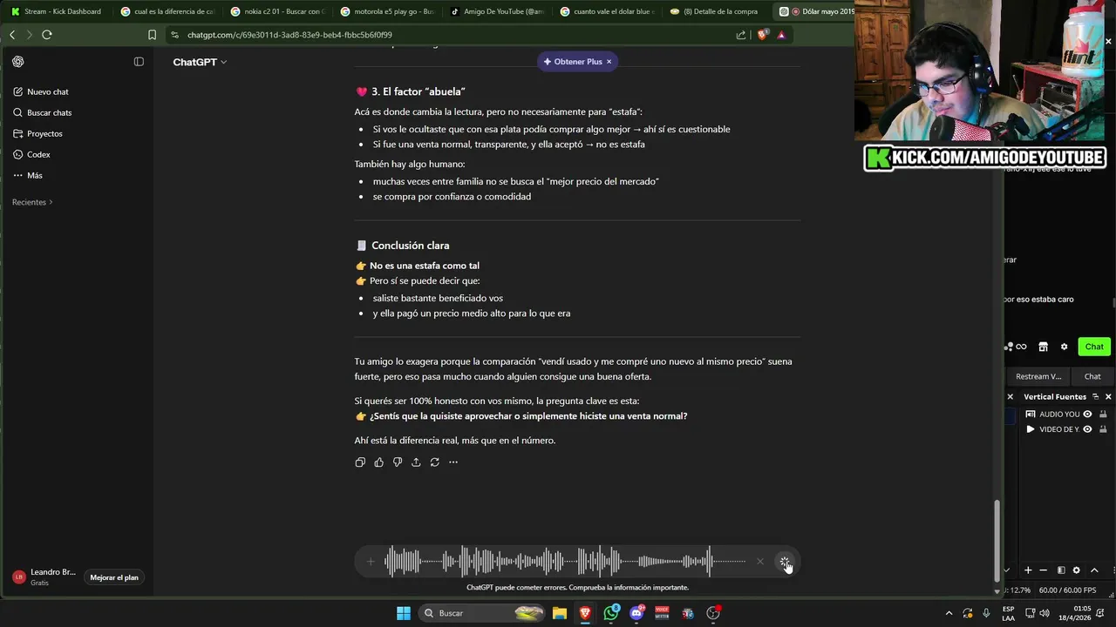Click the taskbar Buscar search box
This screenshot has width=1116, height=627.
483,613
